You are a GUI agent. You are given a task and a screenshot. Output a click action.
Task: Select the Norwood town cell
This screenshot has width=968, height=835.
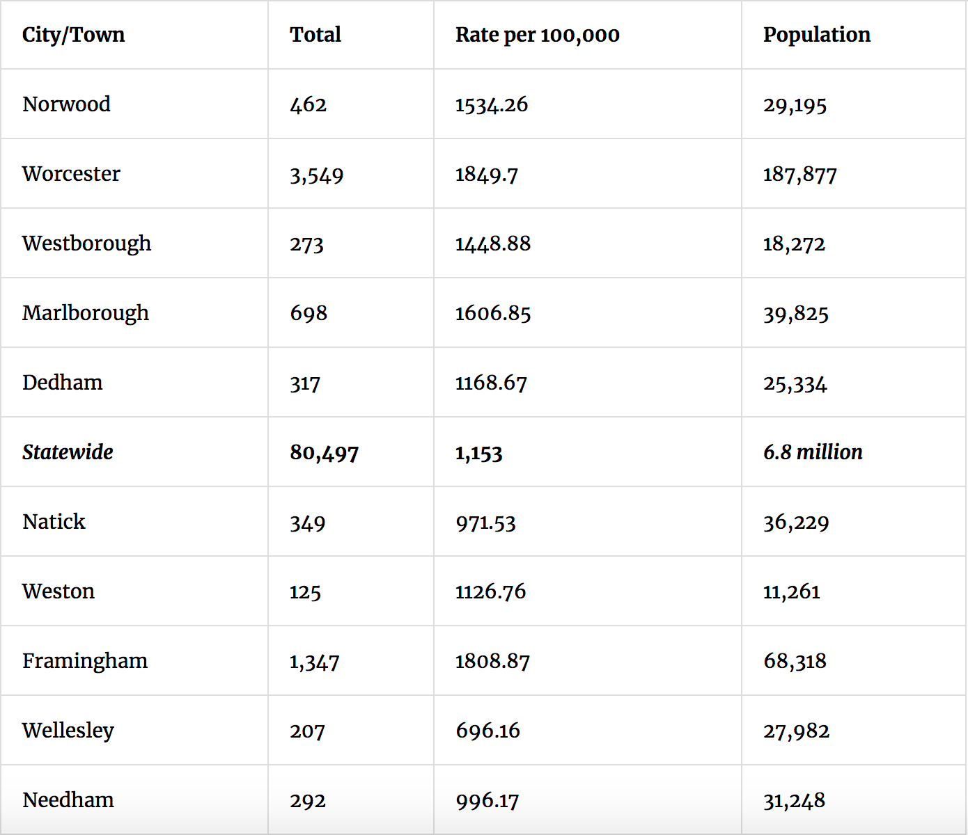(66, 104)
